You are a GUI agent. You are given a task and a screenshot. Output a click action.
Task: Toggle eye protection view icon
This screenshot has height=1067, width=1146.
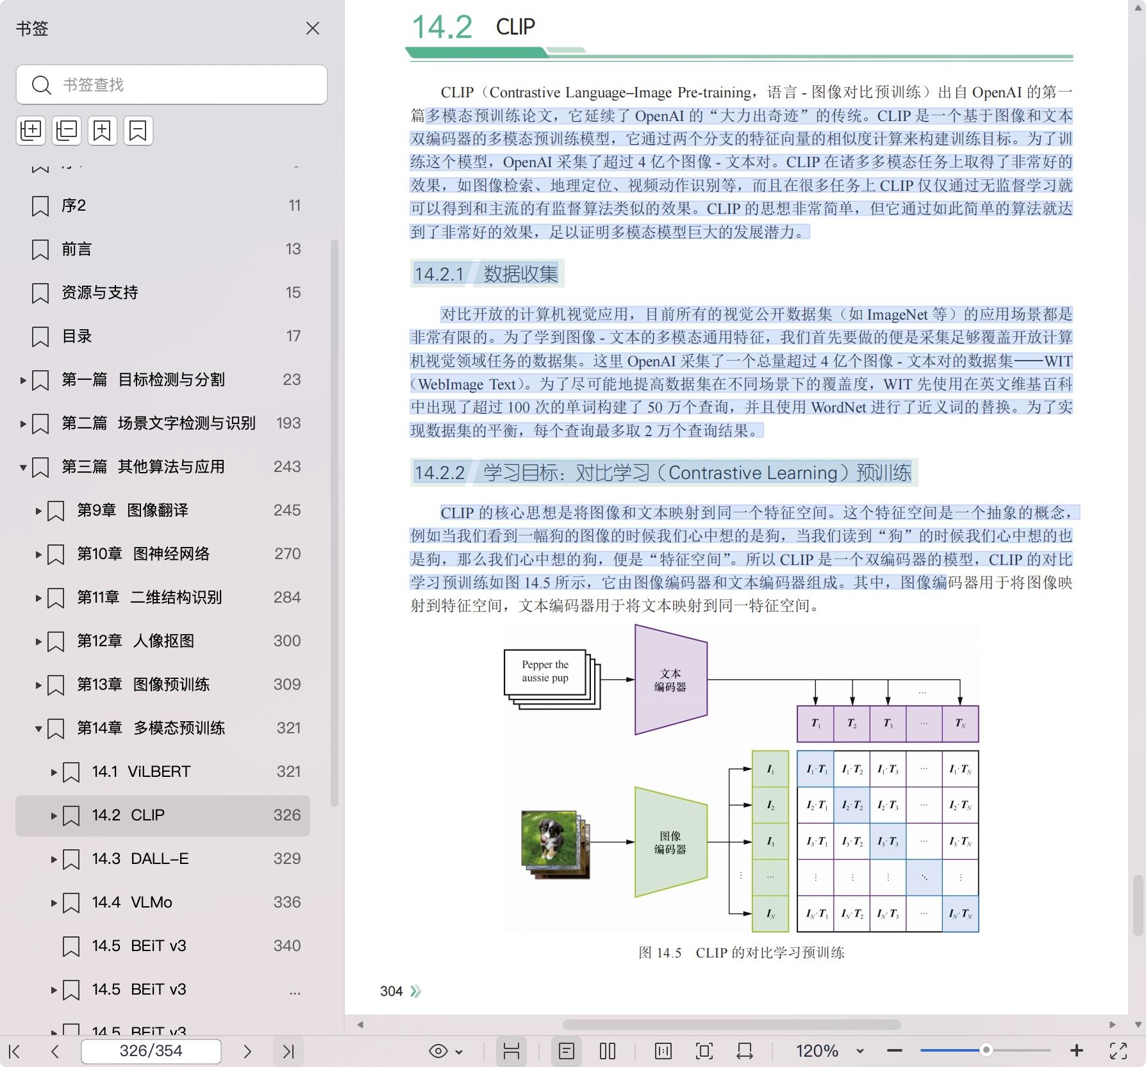[438, 1051]
